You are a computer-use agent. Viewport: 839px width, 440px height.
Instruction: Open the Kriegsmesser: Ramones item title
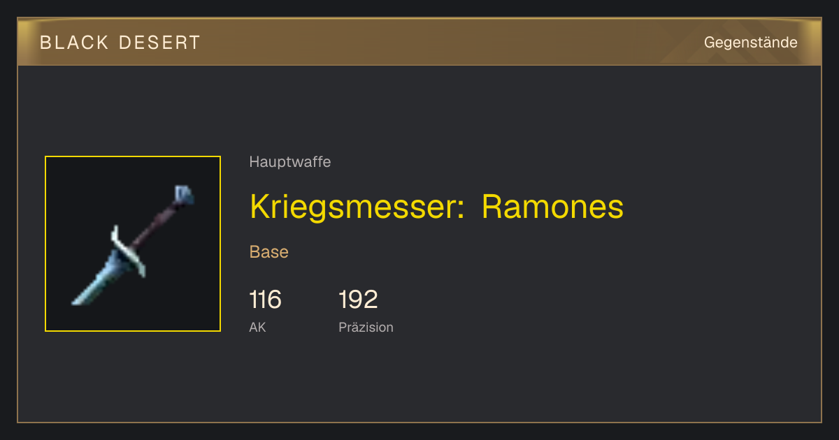[436, 207]
